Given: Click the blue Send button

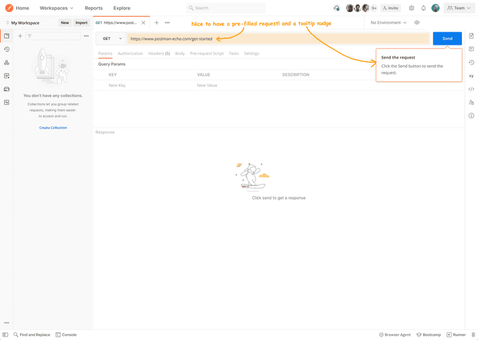Looking at the screenshot, I should click(447, 39).
